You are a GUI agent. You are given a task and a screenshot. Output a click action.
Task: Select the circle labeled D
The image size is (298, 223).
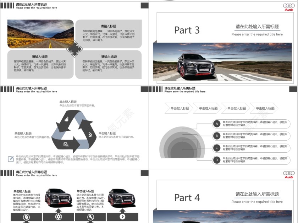(x=217, y=160)
